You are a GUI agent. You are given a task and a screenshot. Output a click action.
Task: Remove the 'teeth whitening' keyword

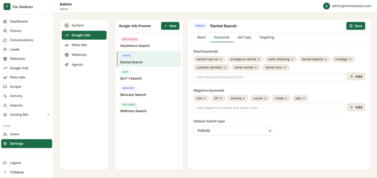pyautogui.click(x=292, y=59)
